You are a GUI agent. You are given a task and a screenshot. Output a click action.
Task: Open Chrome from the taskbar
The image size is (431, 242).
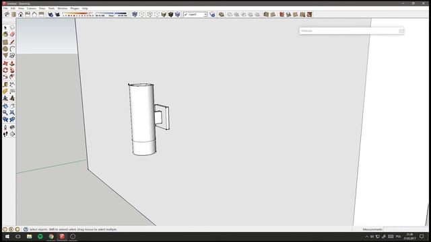pos(51,237)
